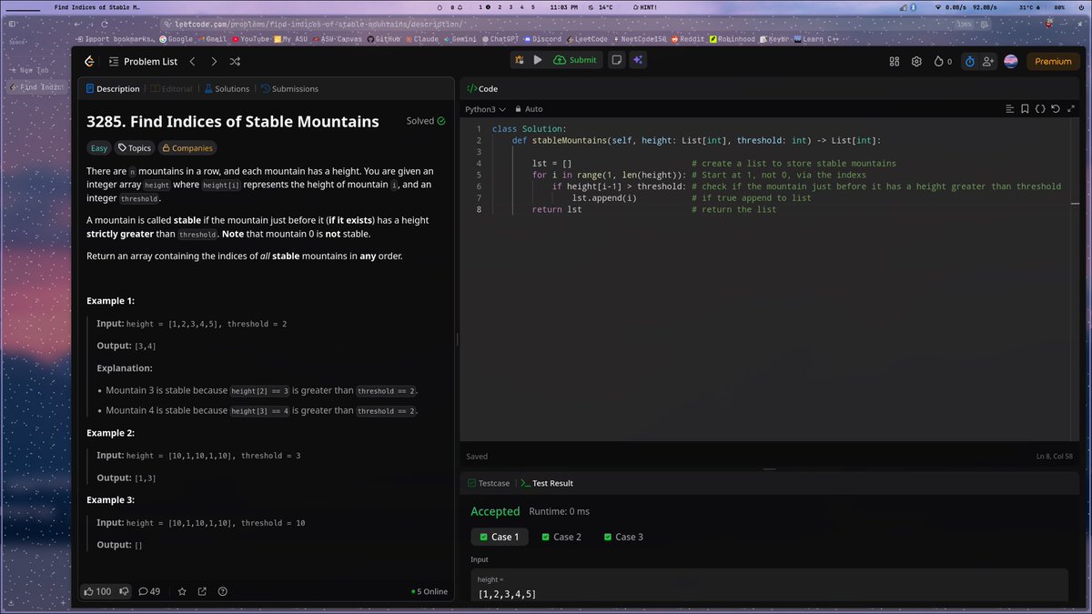
Task: Open the Discord bookmark
Action: tap(542, 39)
